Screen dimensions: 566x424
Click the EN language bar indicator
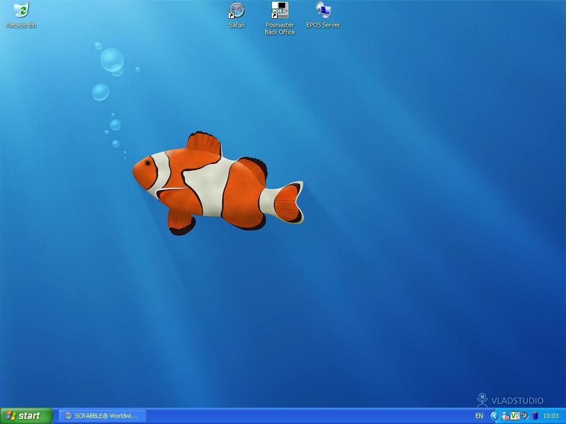tap(479, 416)
